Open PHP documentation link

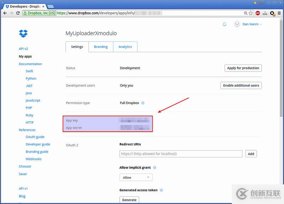[29, 108]
